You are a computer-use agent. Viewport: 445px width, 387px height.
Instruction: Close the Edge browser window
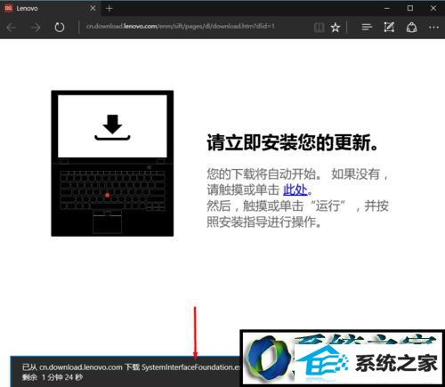(433, 8)
